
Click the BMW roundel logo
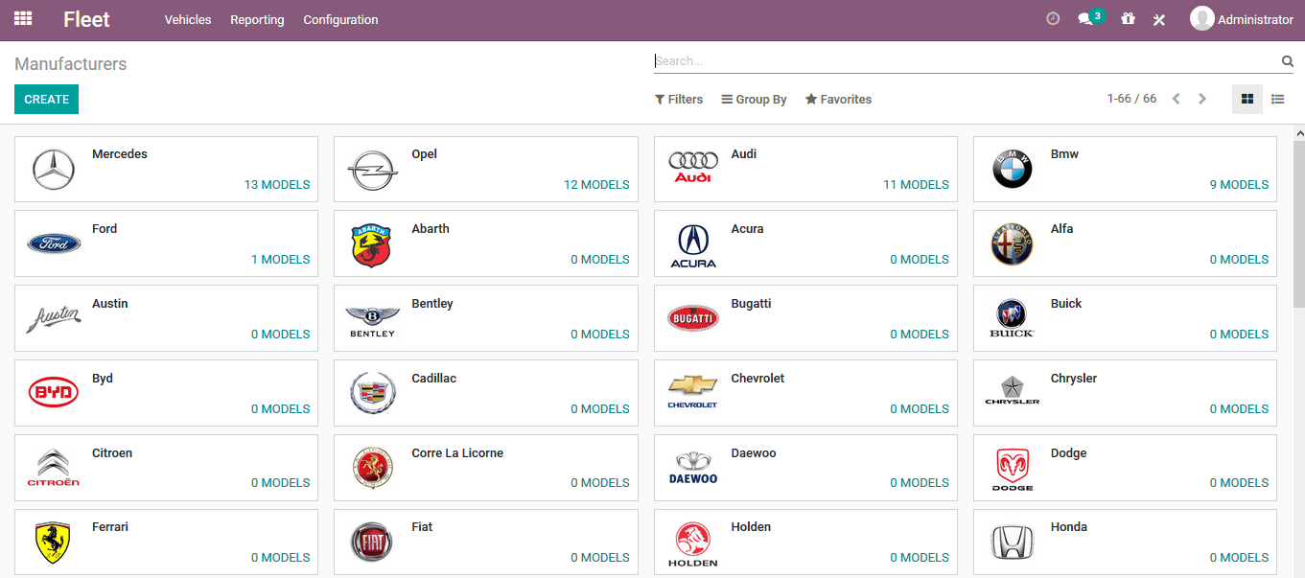click(1013, 171)
